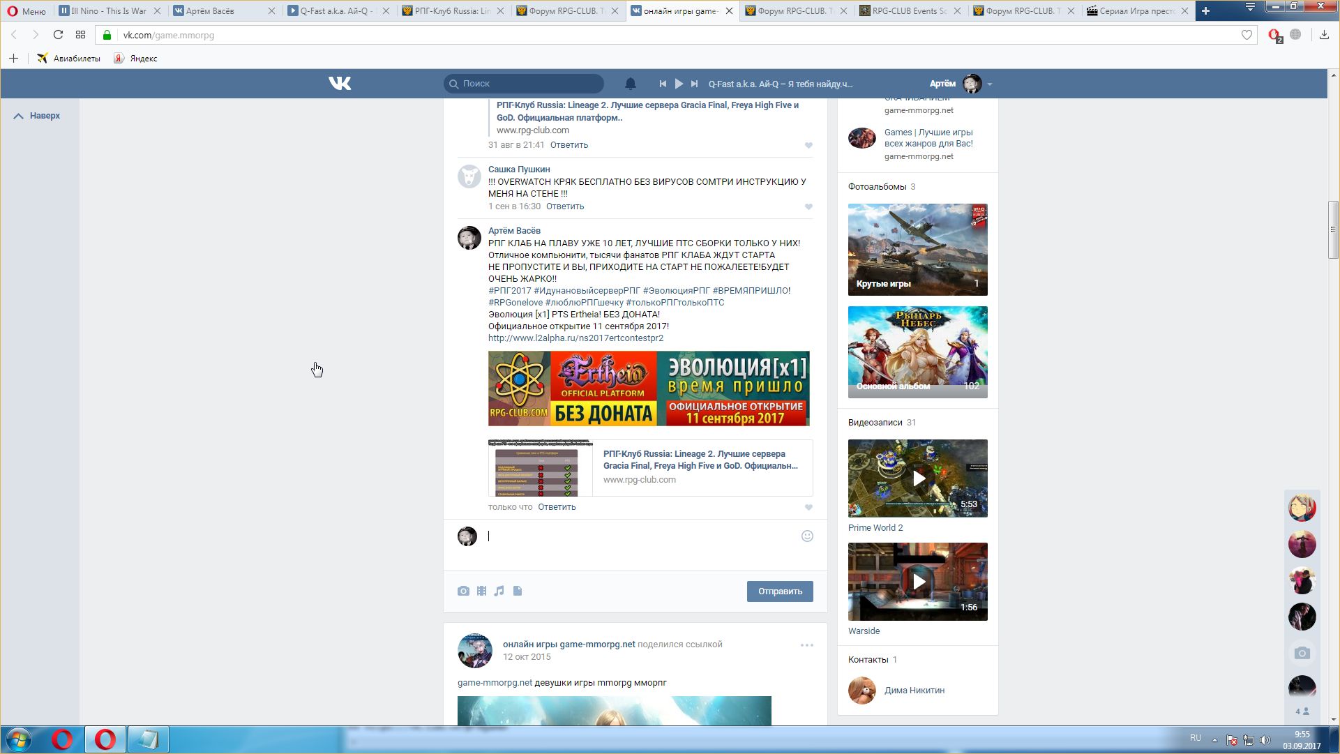Switch to Ill Nino - This Is War tab
Image resolution: width=1340 pixels, height=754 pixels.
pos(109,11)
